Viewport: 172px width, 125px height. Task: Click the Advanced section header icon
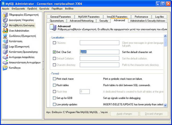pyautogui.click(x=53, y=27)
